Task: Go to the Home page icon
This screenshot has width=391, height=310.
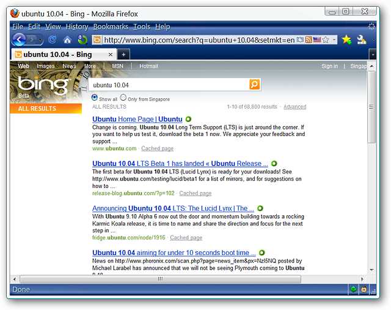Action: 67,40
